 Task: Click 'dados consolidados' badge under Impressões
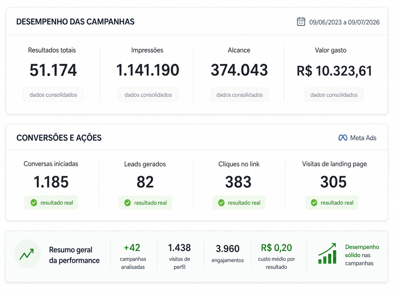click(148, 95)
